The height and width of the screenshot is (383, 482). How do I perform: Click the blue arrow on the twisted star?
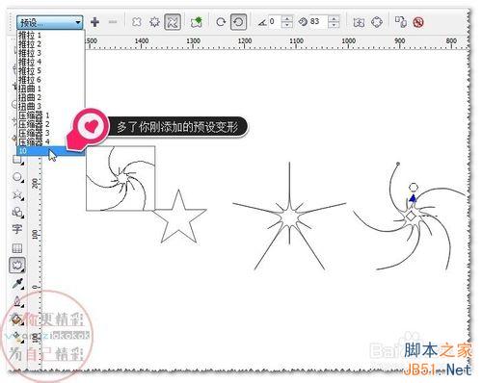click(x=413, y=198)
